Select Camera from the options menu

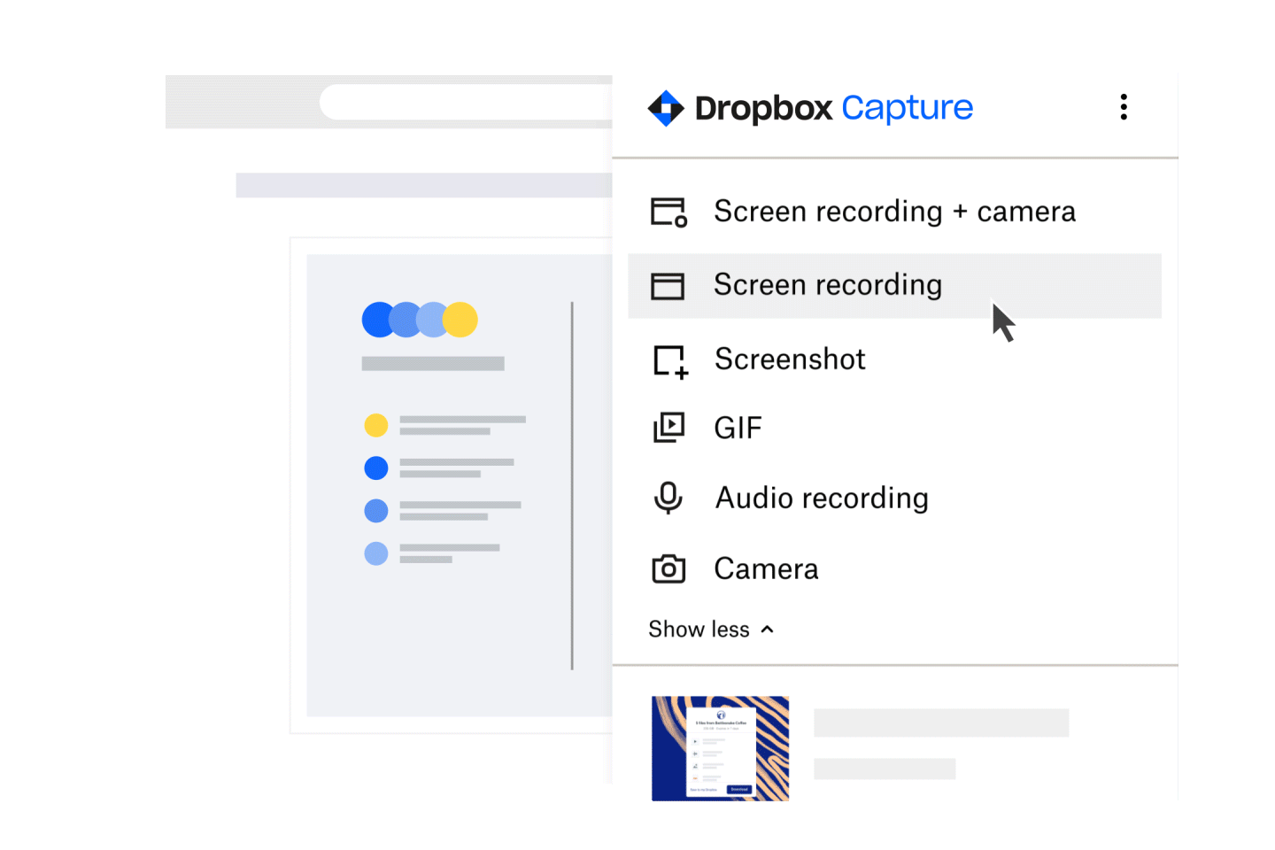766,568
